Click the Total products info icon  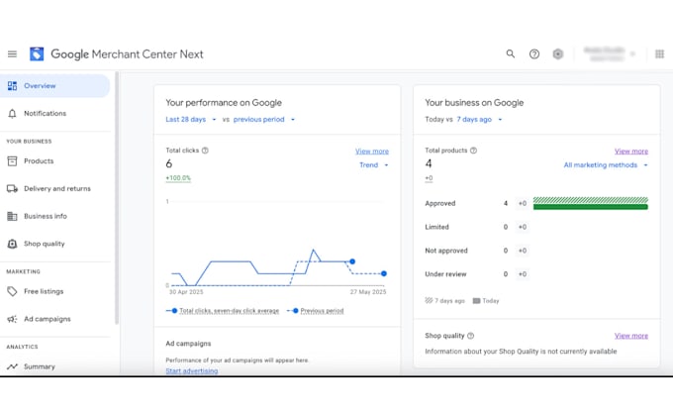[x=473, y=151]
